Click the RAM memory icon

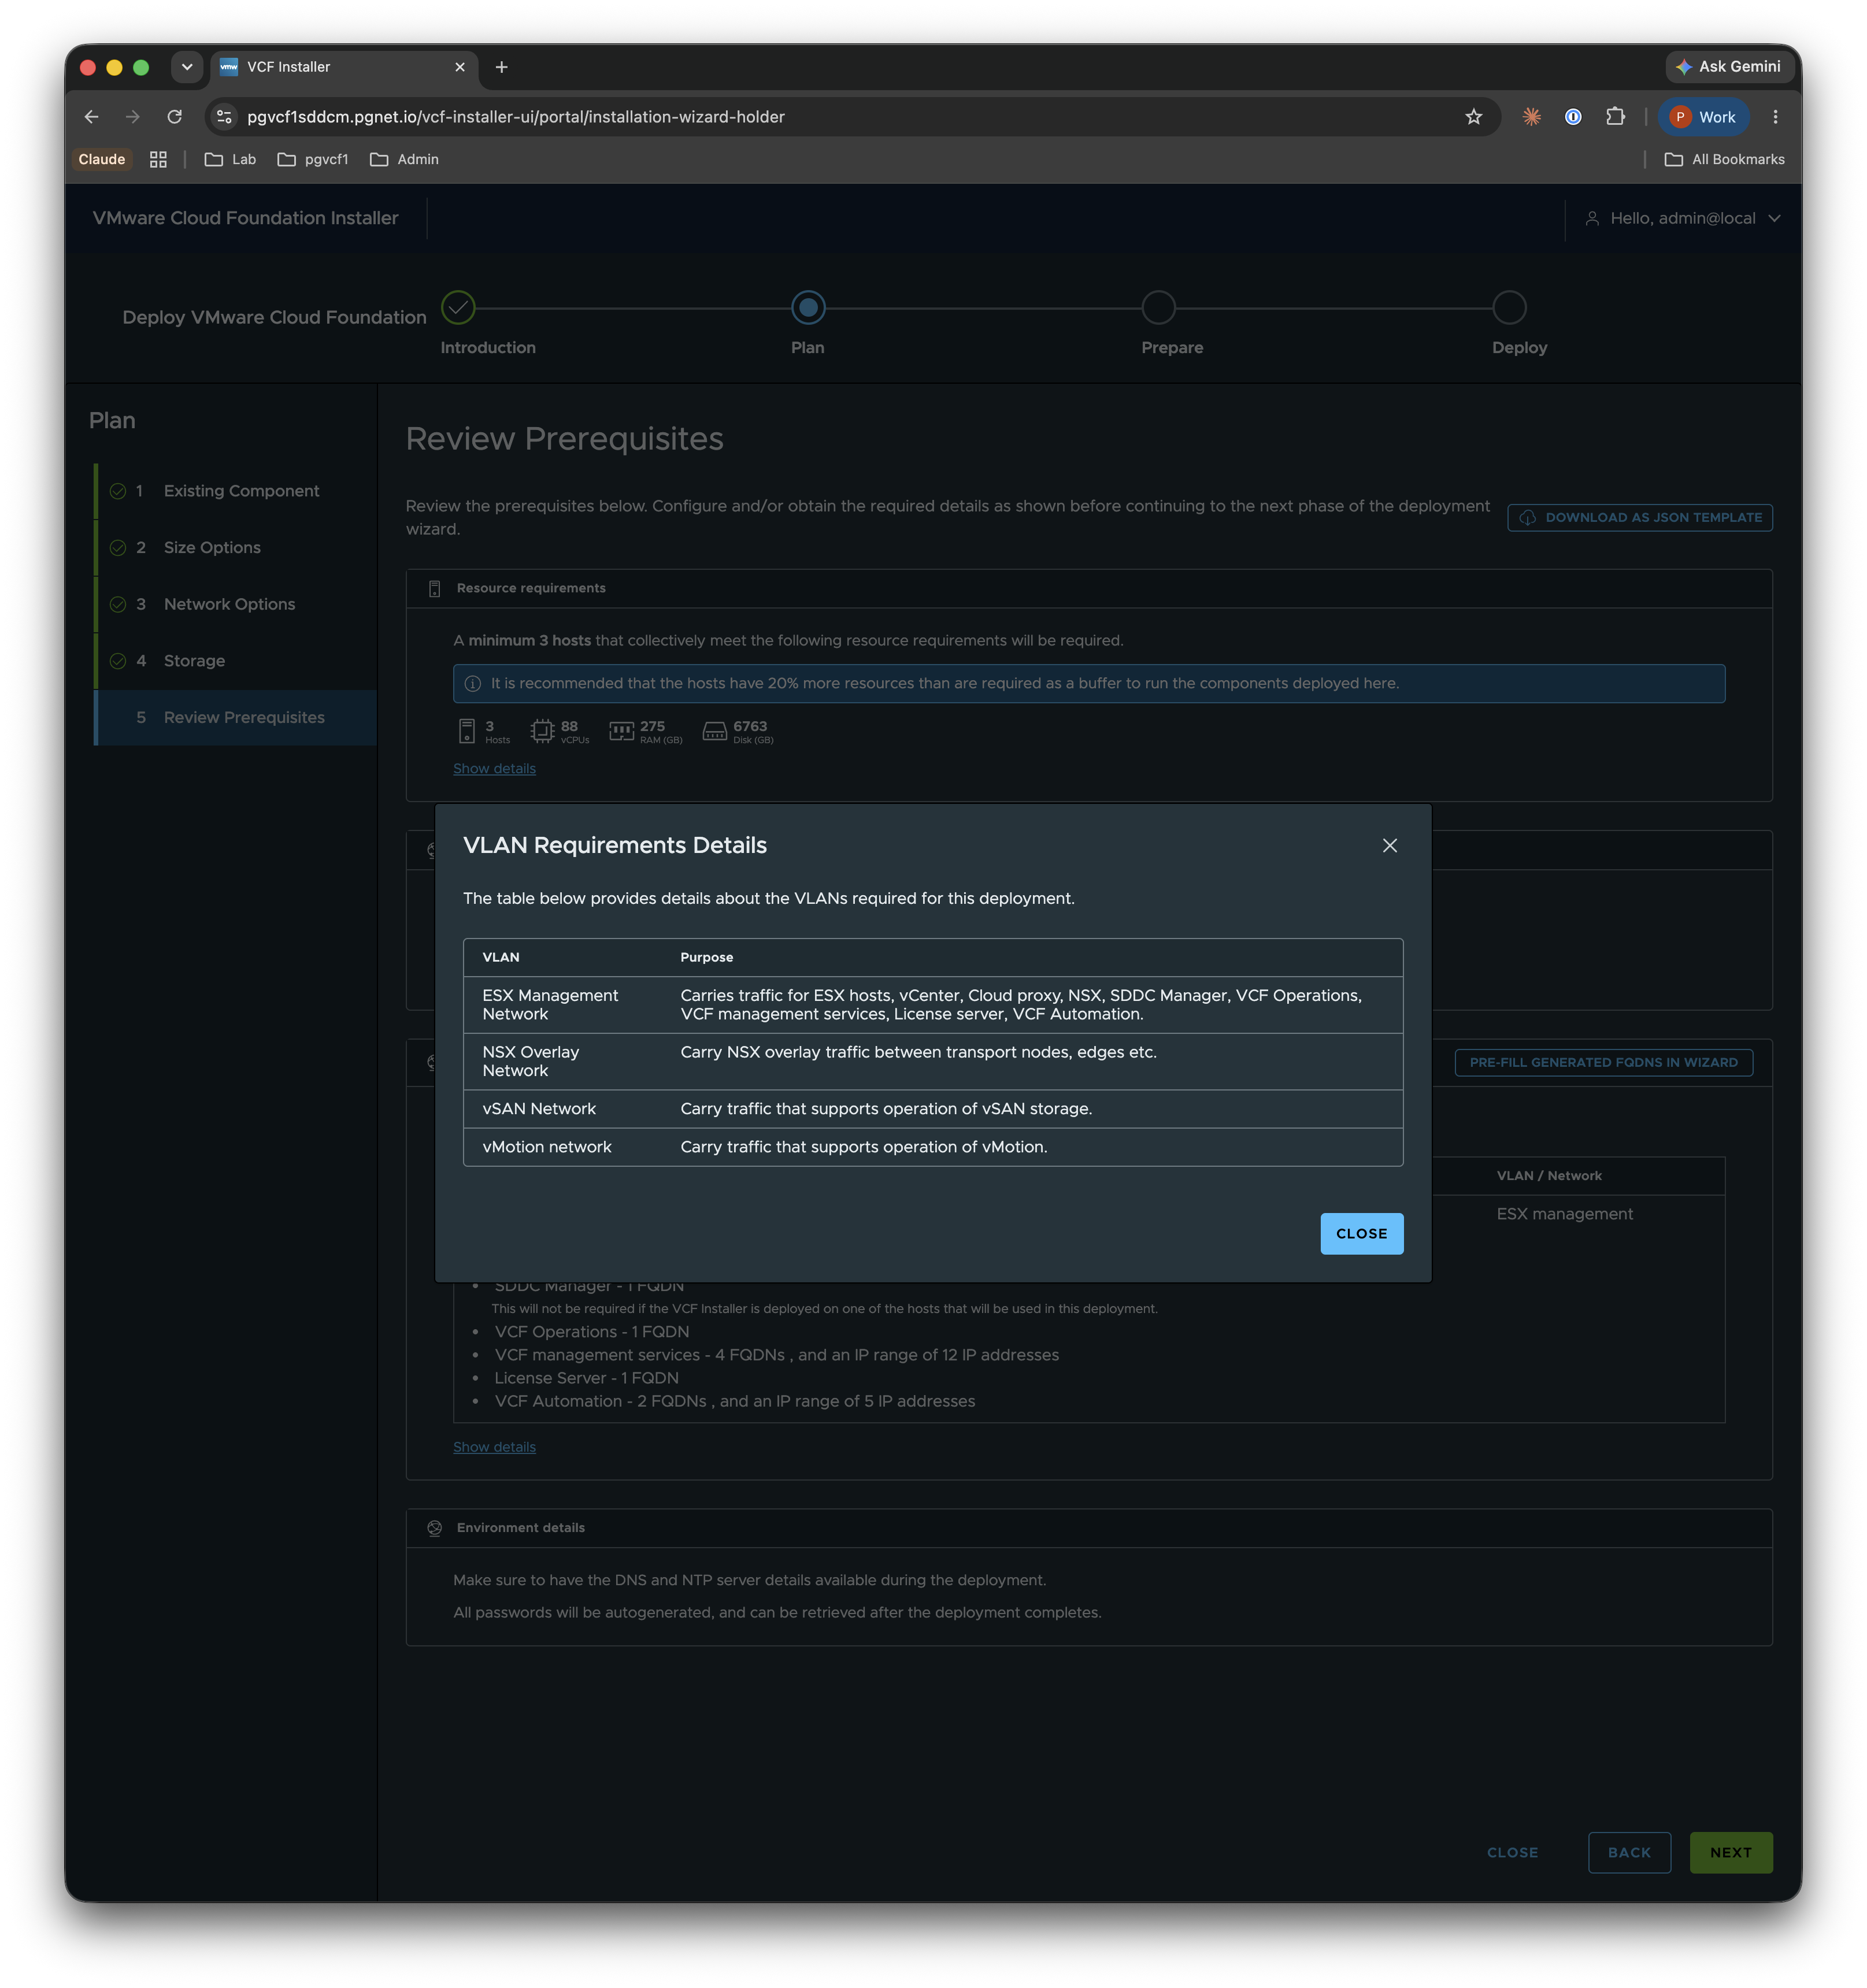(x=621, y=731)
